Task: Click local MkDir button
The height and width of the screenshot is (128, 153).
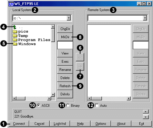Action: (x=65, y=37)
